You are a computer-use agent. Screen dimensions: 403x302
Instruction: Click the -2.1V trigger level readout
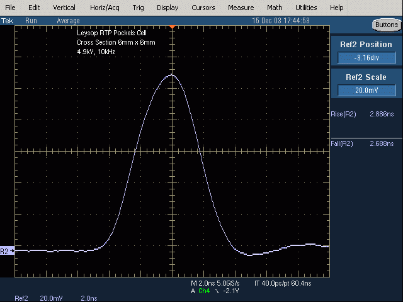coord(231,291)
